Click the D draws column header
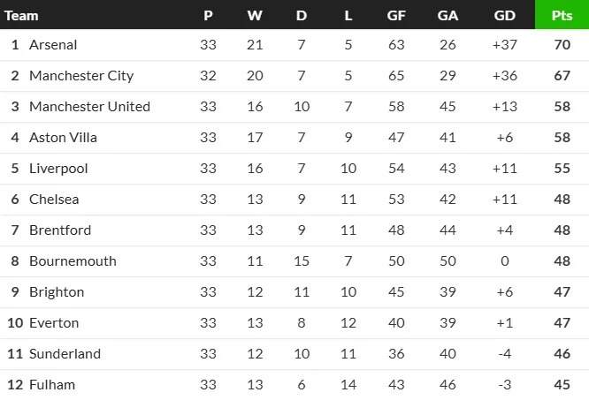Image resolution: width=589 pixels, height=400 pixels. pyautogui.click(x=302, y=15)
